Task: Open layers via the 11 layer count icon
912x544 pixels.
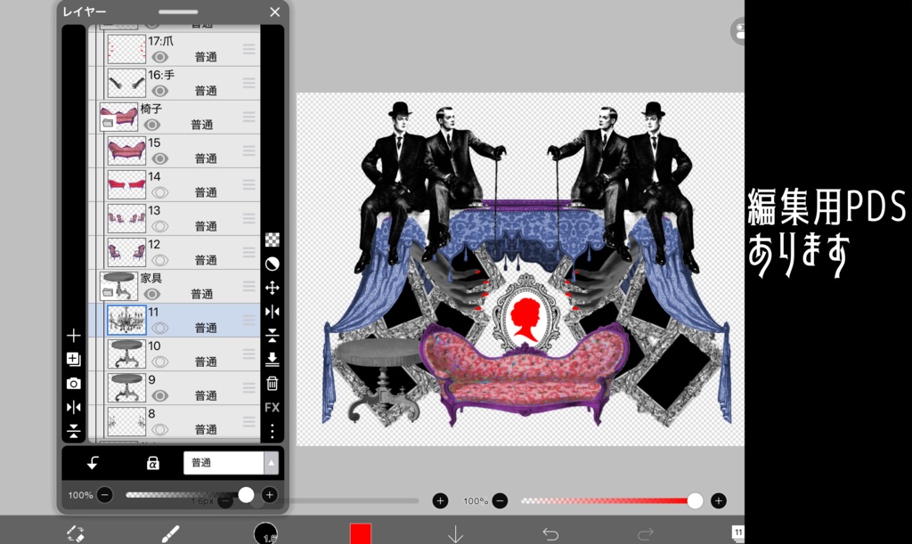Action: (x=737, y=533)
